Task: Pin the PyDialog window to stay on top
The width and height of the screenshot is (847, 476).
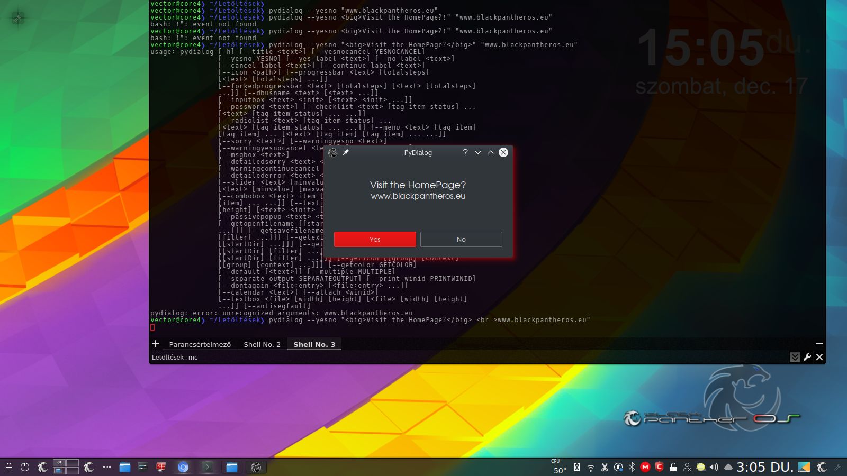Action: point(346,152)
